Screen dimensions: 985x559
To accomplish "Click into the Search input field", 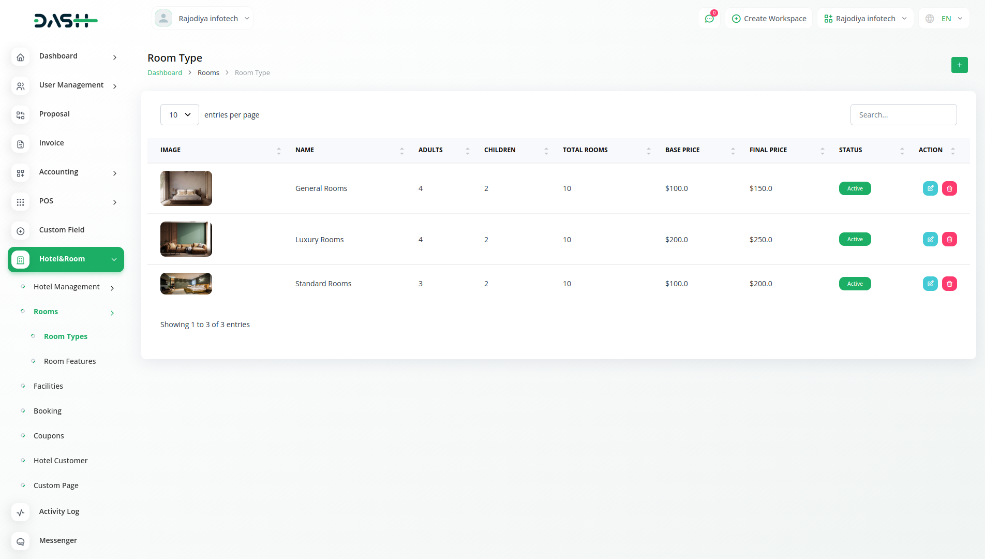I will pos(903,115).
